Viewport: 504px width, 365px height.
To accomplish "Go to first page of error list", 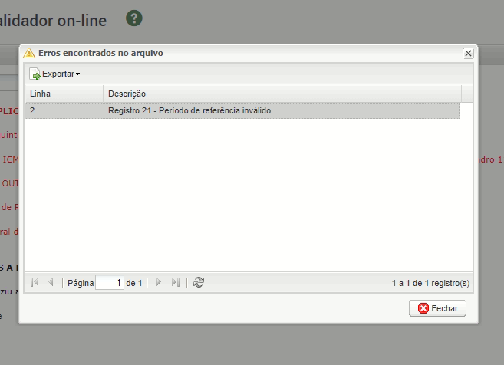I will [x=35, y=282].
